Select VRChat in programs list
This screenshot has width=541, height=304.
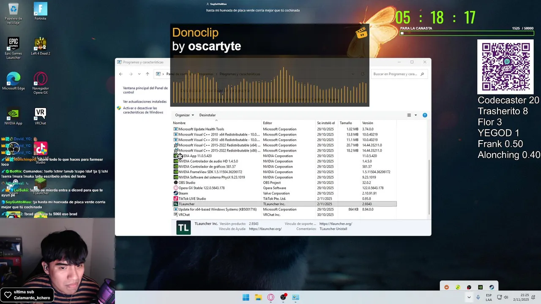pyautogui.click(x=284, y=214)
